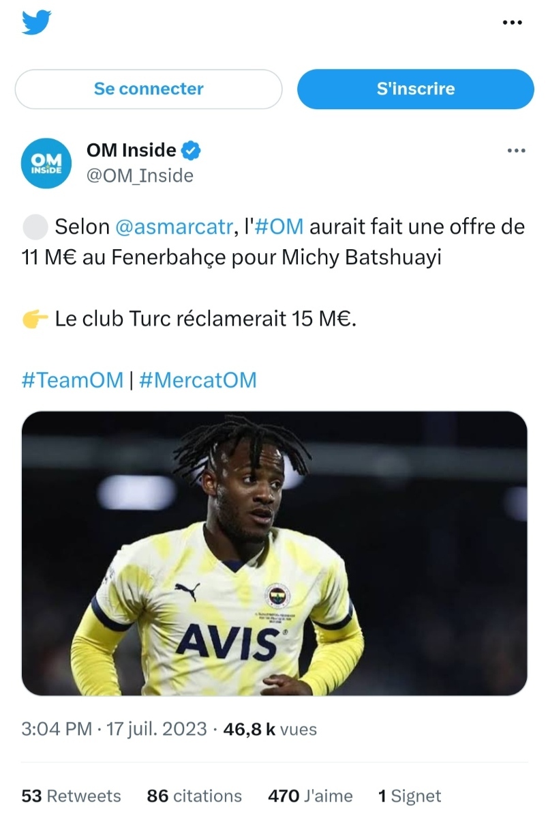Viewport: 548px width, 819px height.
Task: Click the #OM hashtag
Action: click(x=279, y=227)
